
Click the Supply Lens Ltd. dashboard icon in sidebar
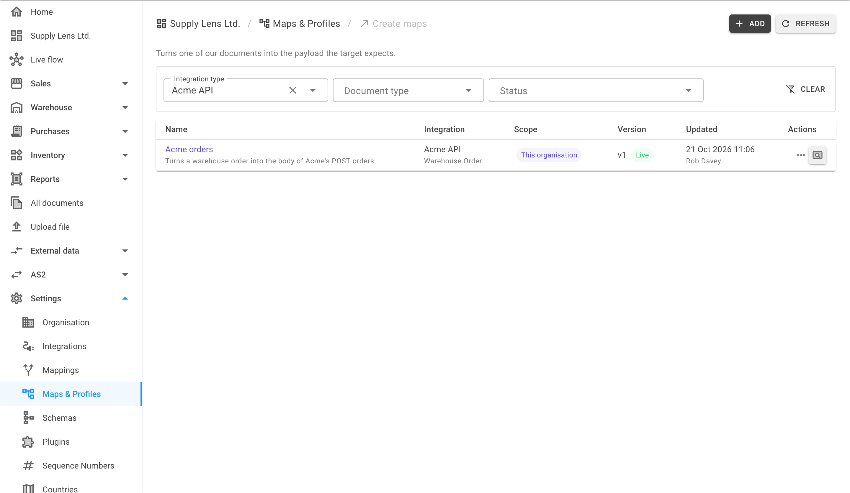[x=17, y=36]
